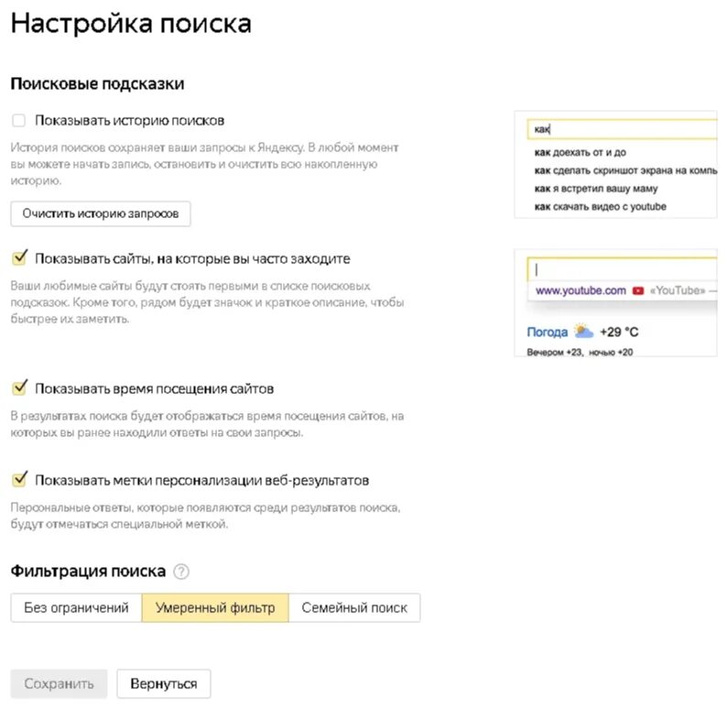Select the Без ограничений filter option
Screen dimensions: 727x709
tap(76, 608)
